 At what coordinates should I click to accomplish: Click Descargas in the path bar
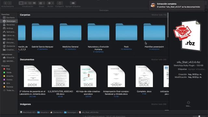coord(70,112)
